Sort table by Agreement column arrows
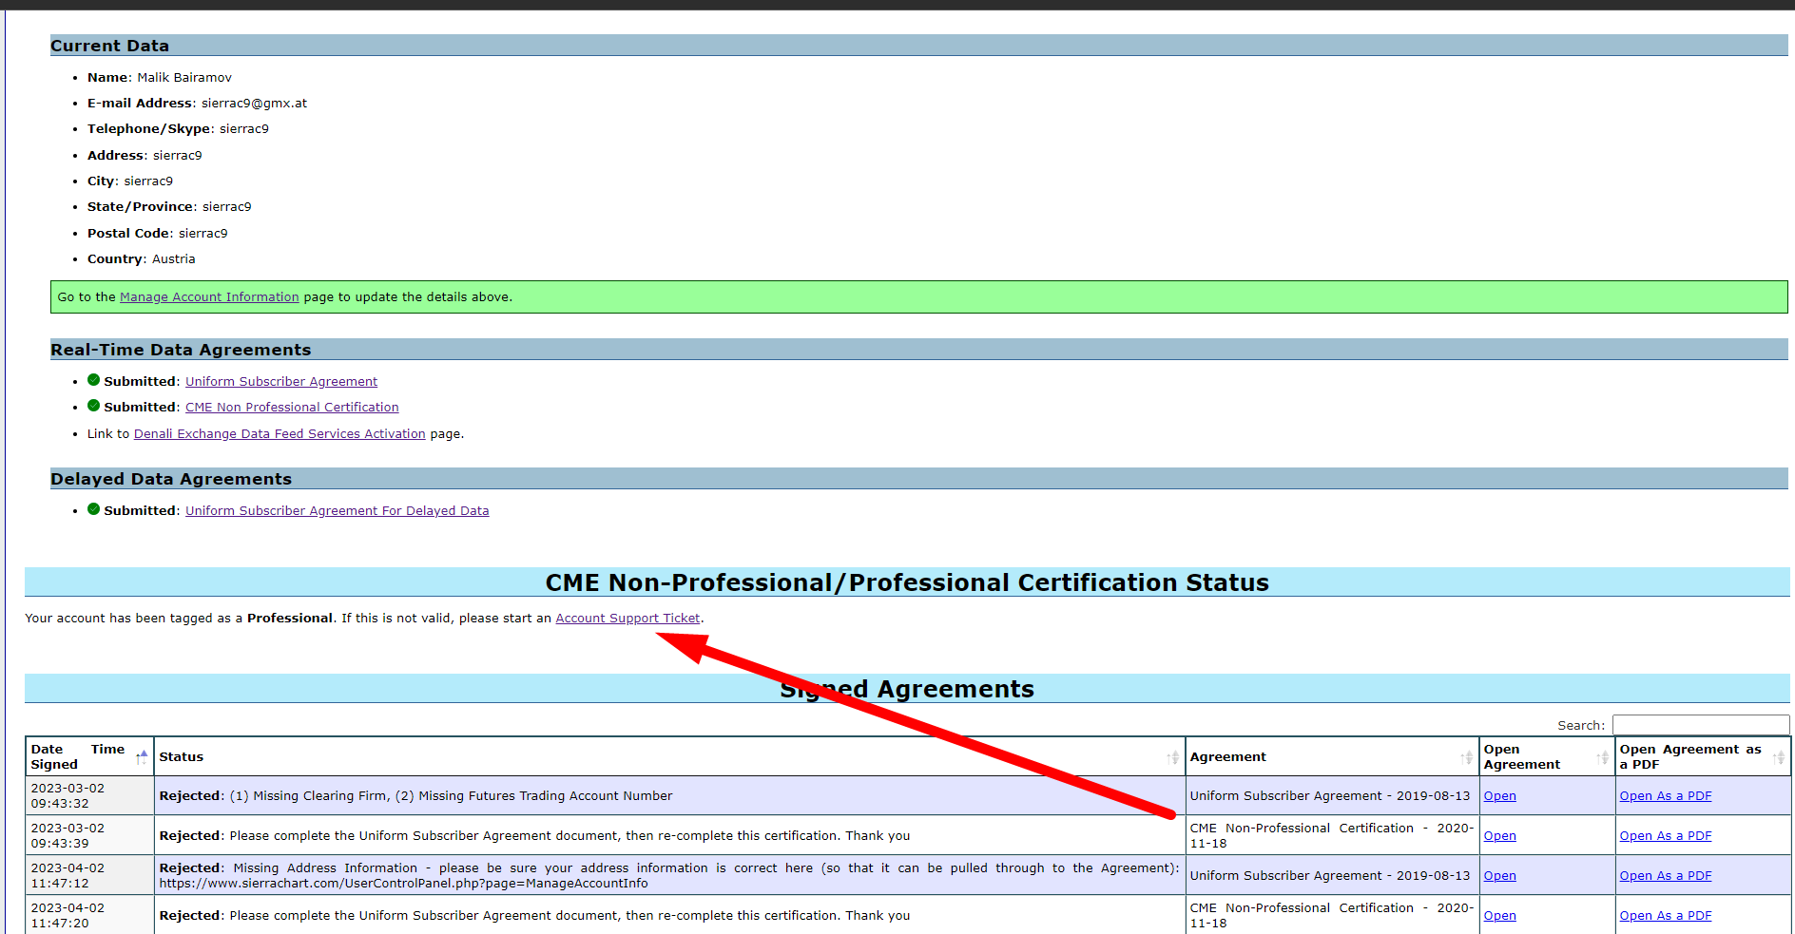Viewport: 1795px width, 934px height. coord(1467,757)
